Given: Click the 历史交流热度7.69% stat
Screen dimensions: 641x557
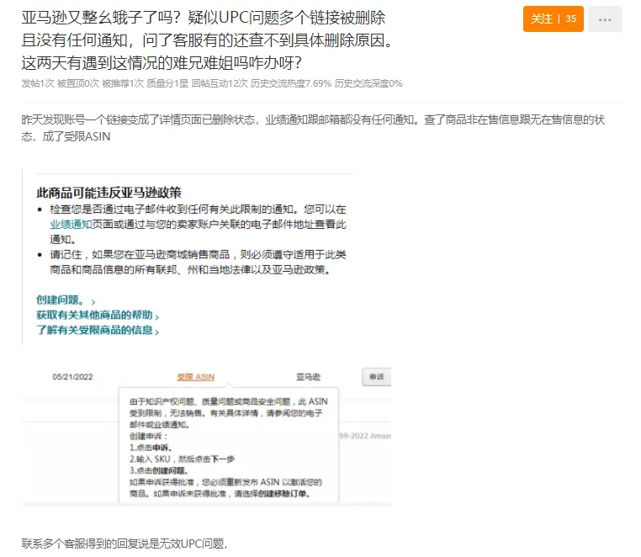Looking at the screenshot, I should pyautogui.click(x=291, y=83).
